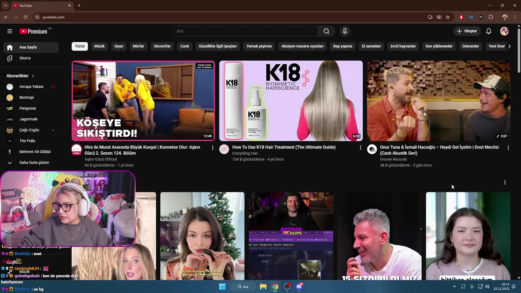
Task: Open the Onur Tuna video thumbnail
Action: [x=439, y=101]
